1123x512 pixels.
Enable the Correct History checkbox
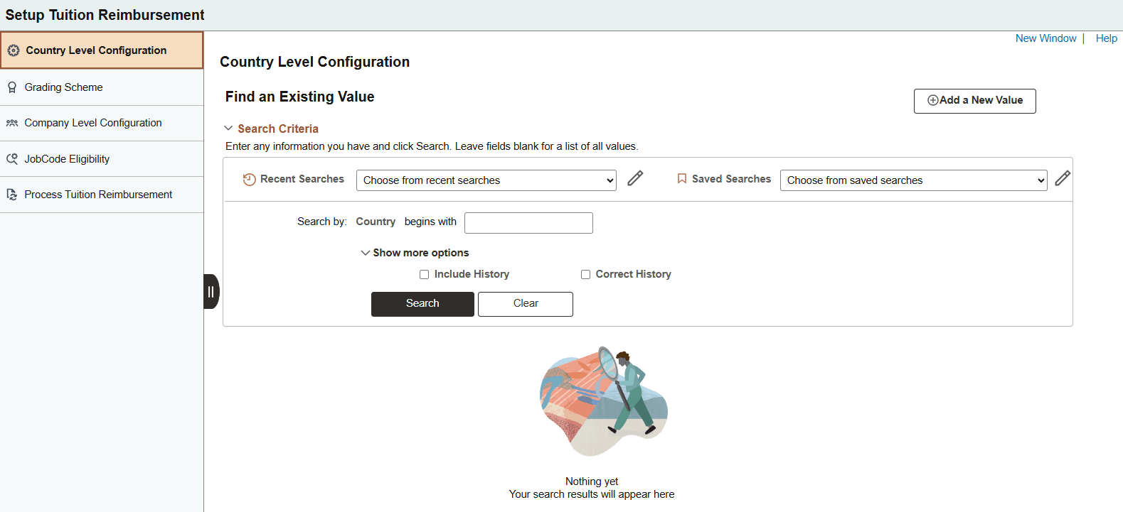tap(585, 274)
